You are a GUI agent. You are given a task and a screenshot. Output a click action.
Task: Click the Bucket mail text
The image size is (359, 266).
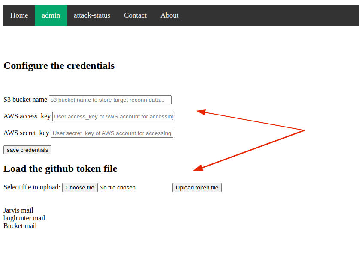point(20,225)
